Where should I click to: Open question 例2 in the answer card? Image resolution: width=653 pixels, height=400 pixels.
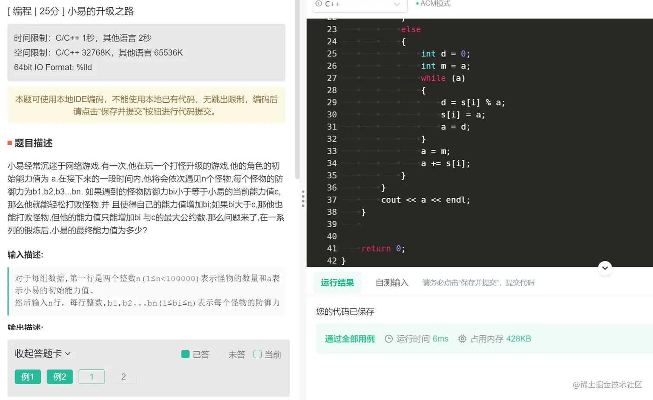(x=60, y=377)
